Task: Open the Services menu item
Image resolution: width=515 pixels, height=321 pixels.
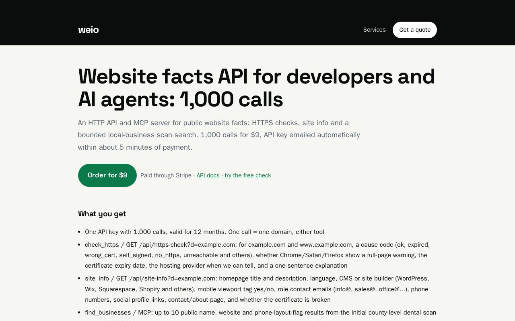Action: pyautogui.click(x=374, y=30)
